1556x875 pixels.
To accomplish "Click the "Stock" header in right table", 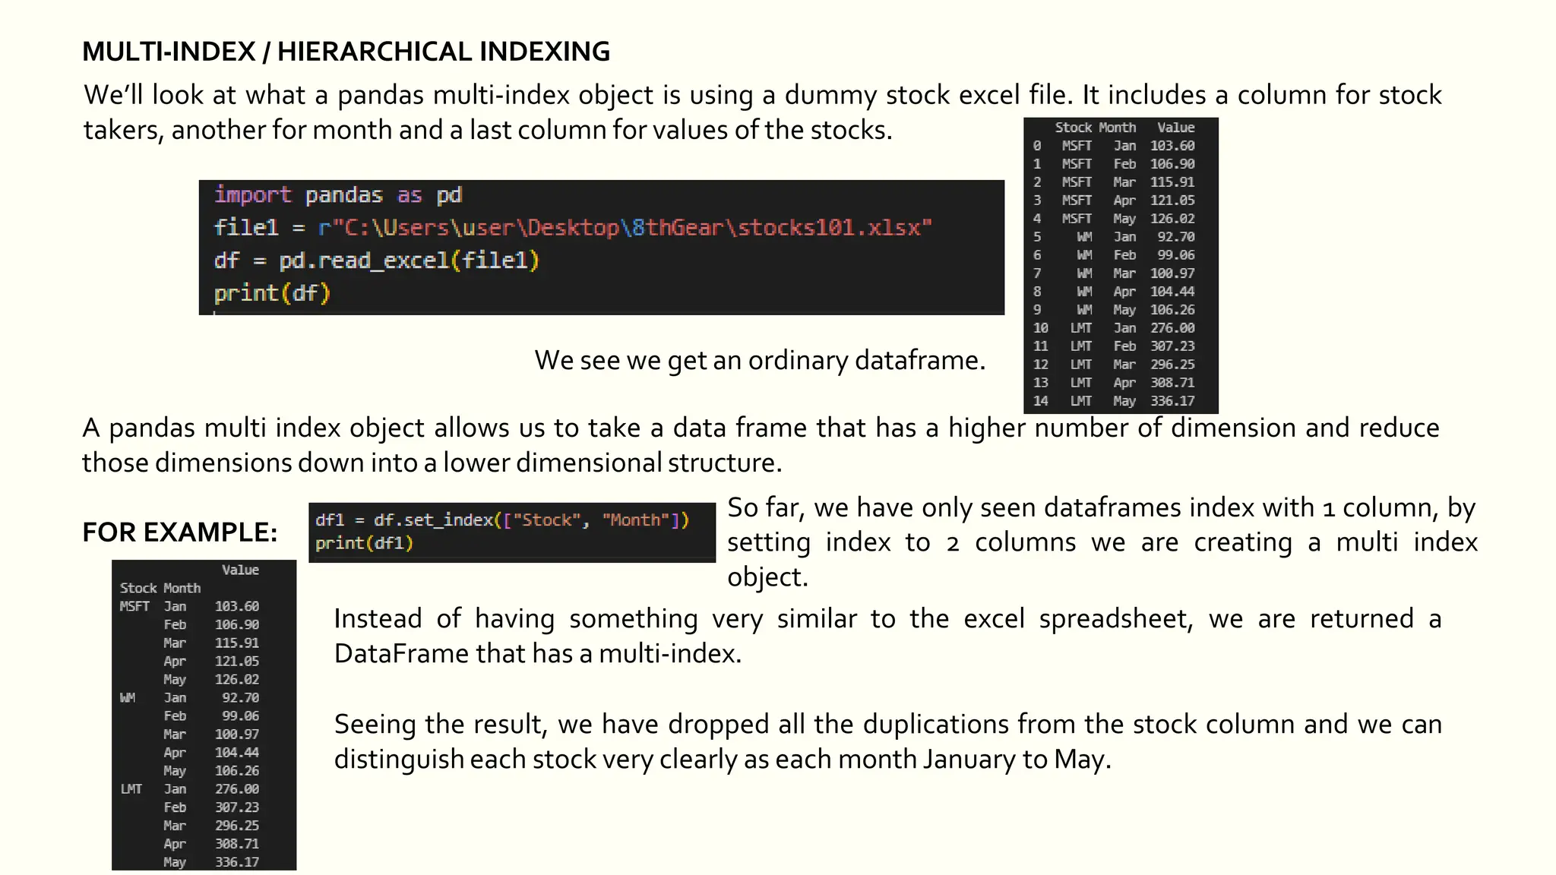I will coord(1073,128).
